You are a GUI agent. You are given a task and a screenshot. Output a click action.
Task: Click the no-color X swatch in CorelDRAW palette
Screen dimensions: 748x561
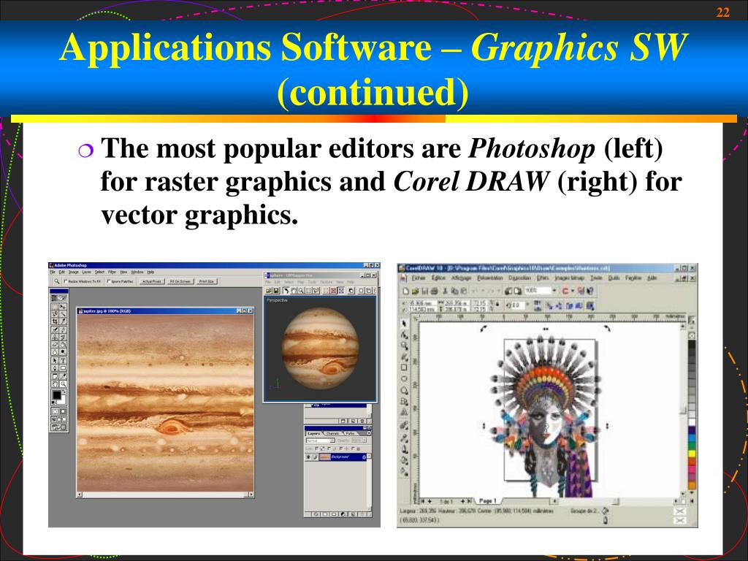click(692, 335)
